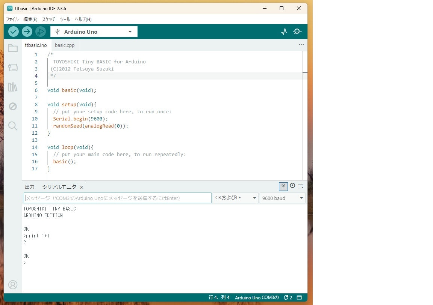Click the randomSeed(analogRead(0)); line
Screen dimensions: 433x305
coord(91,126)
